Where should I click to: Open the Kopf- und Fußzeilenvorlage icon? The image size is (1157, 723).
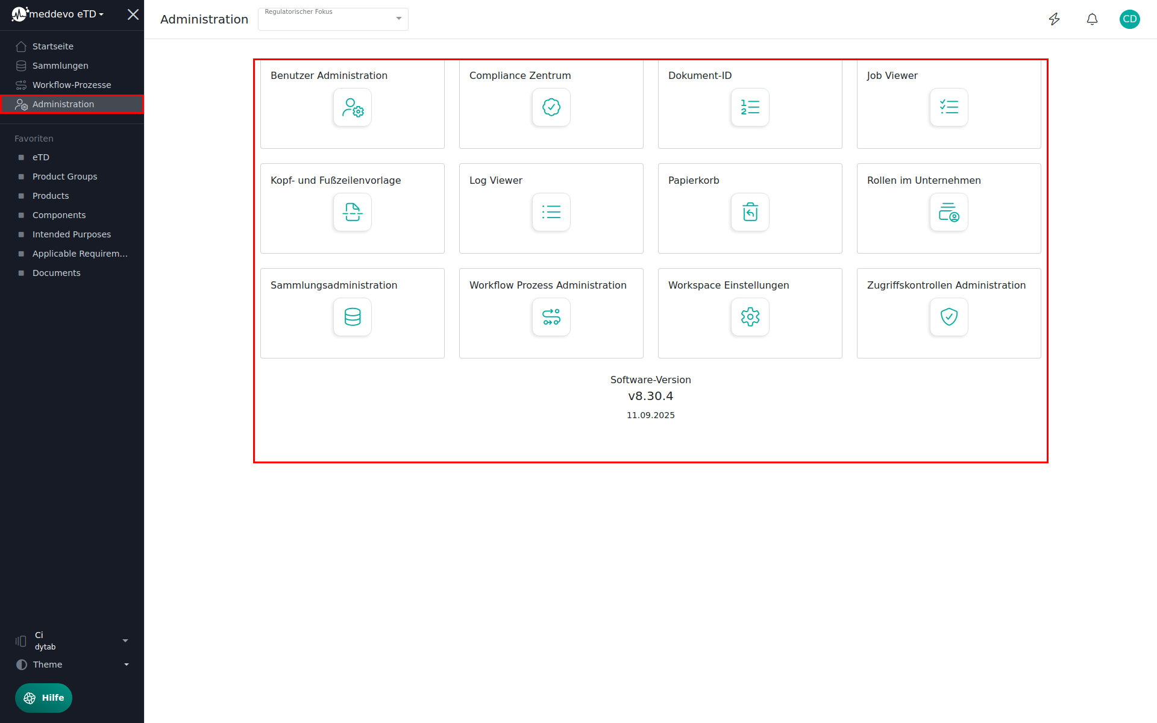pyautogui.click(x=353, y=212)
